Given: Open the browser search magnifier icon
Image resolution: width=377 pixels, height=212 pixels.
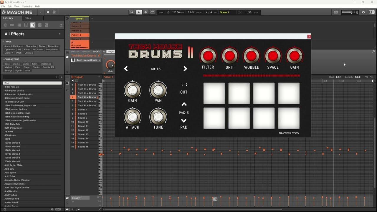Looking at the screenshot, I should tap(48, 12).
